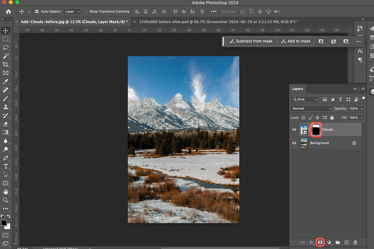Toggle Lock transparent pixels

[303, 118]
